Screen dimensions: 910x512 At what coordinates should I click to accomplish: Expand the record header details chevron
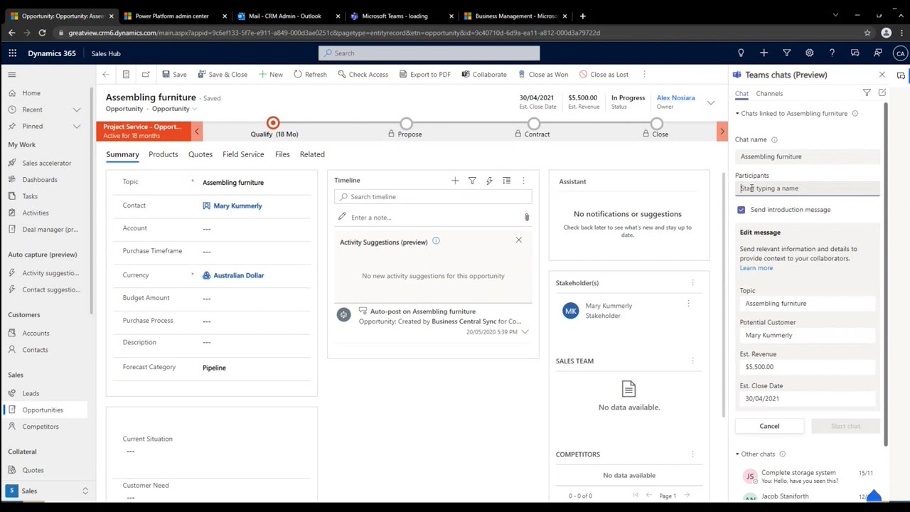[710, 103]
